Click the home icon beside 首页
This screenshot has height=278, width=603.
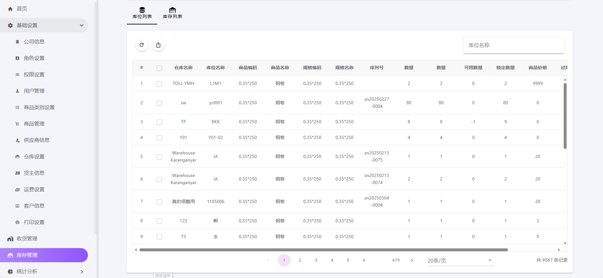pos(10,9)
